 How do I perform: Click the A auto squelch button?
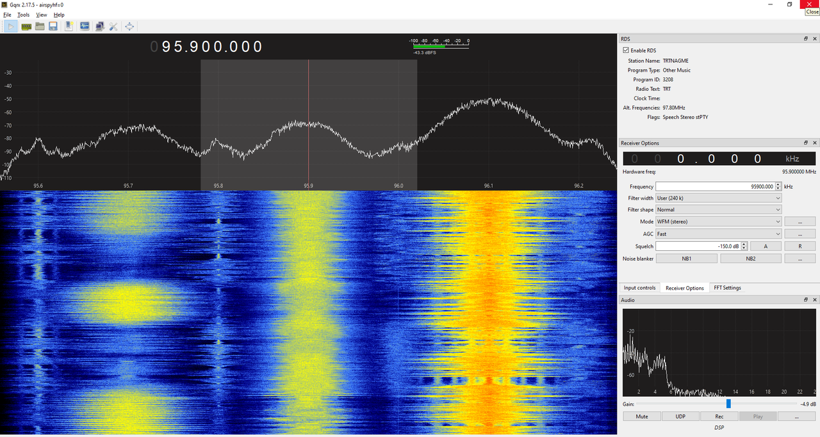tap(766, 246)
